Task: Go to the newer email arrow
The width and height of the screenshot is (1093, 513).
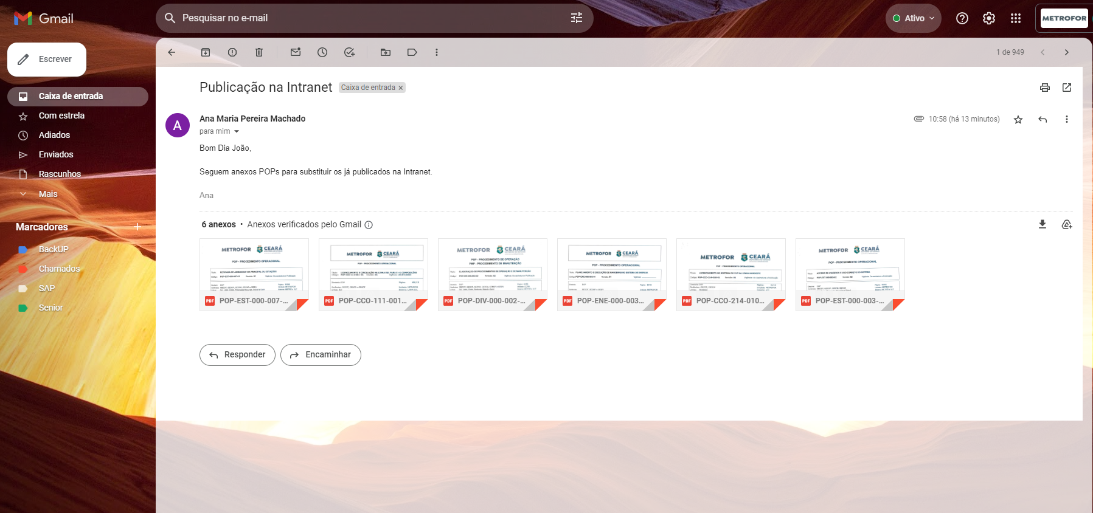Action: pos(1043,52)
